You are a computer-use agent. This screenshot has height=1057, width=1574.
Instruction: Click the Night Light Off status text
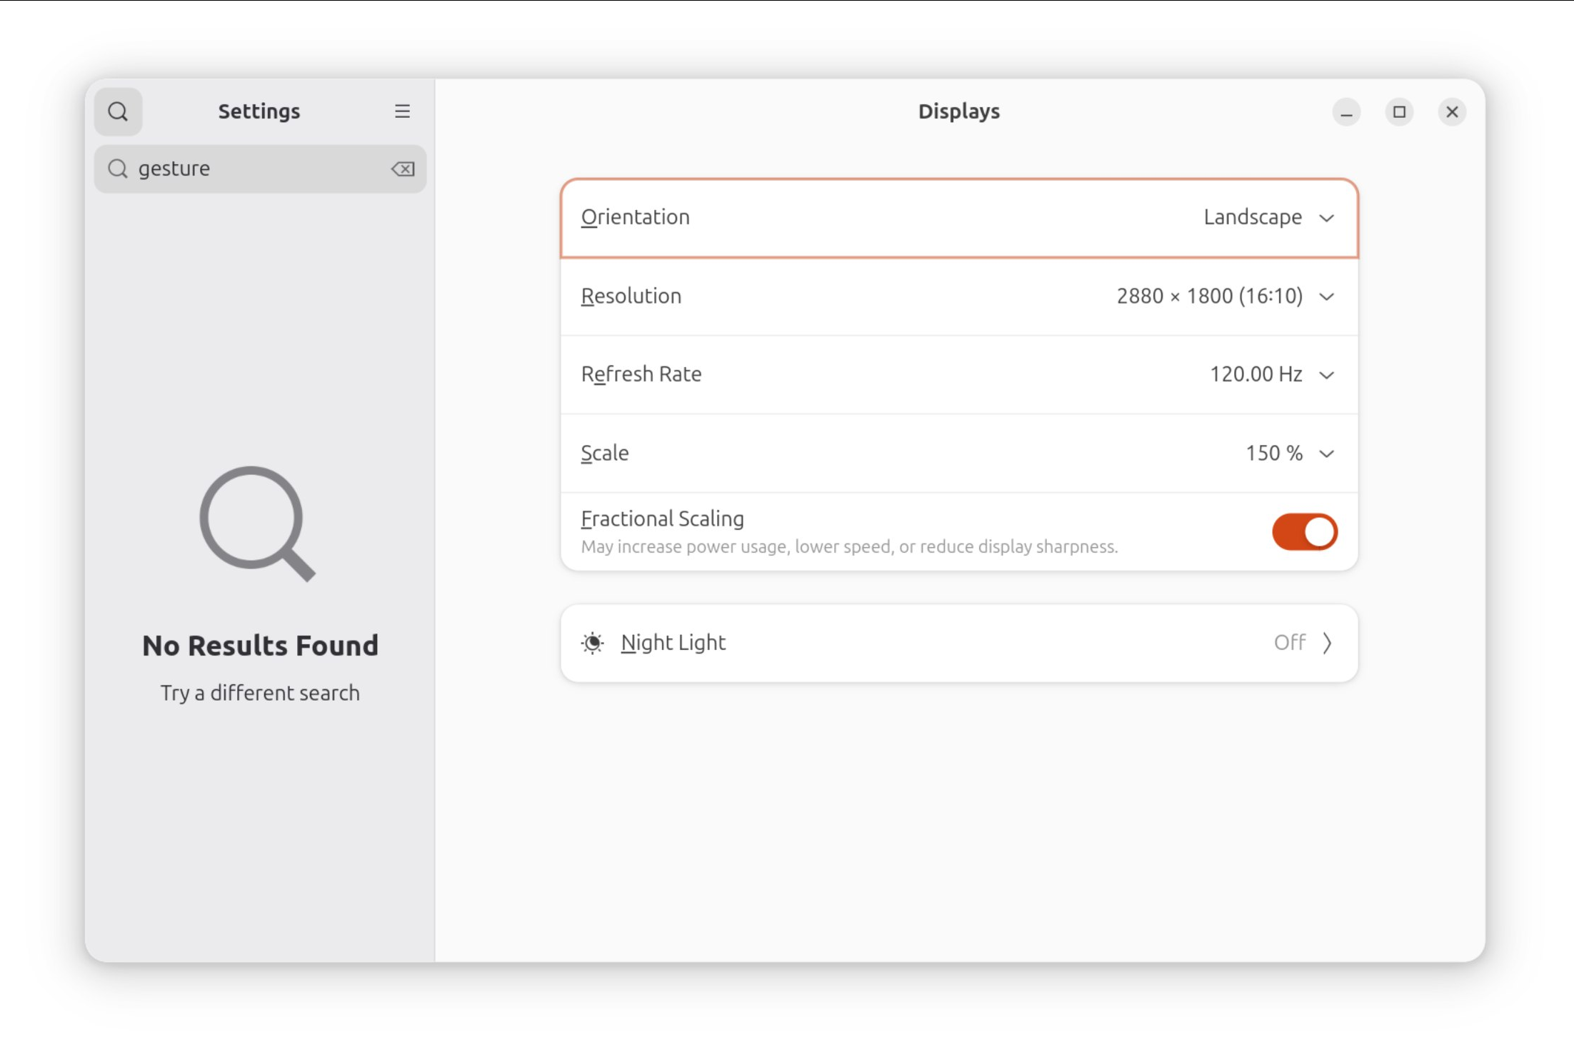click(1289, 643)
